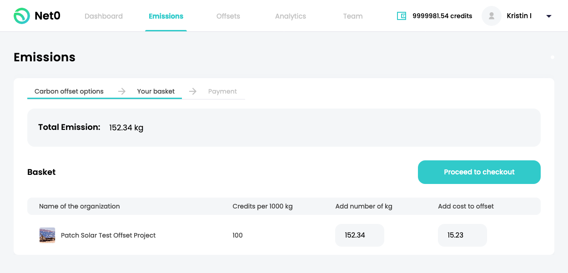Click Add number of kg column header
Screen dimensions: 568x273
tap(364, 206)
